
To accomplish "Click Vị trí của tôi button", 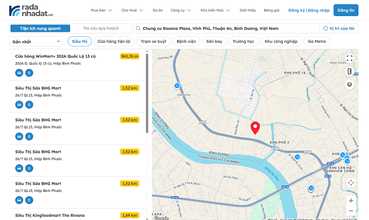I will (x=339, y=29).
